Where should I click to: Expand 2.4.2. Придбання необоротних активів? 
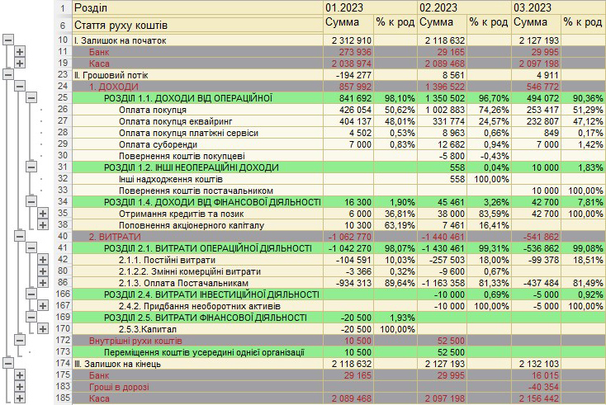43,306
